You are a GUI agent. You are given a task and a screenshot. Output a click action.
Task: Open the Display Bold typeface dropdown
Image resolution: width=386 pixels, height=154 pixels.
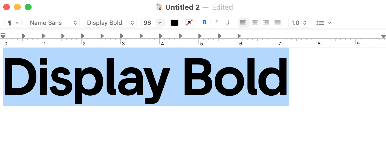click(x=110, y=23)
